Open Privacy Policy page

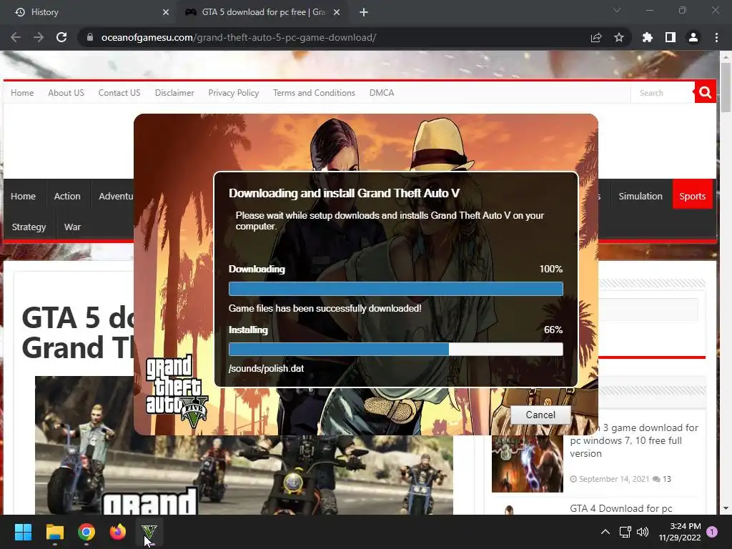click(x=234, y=93)
